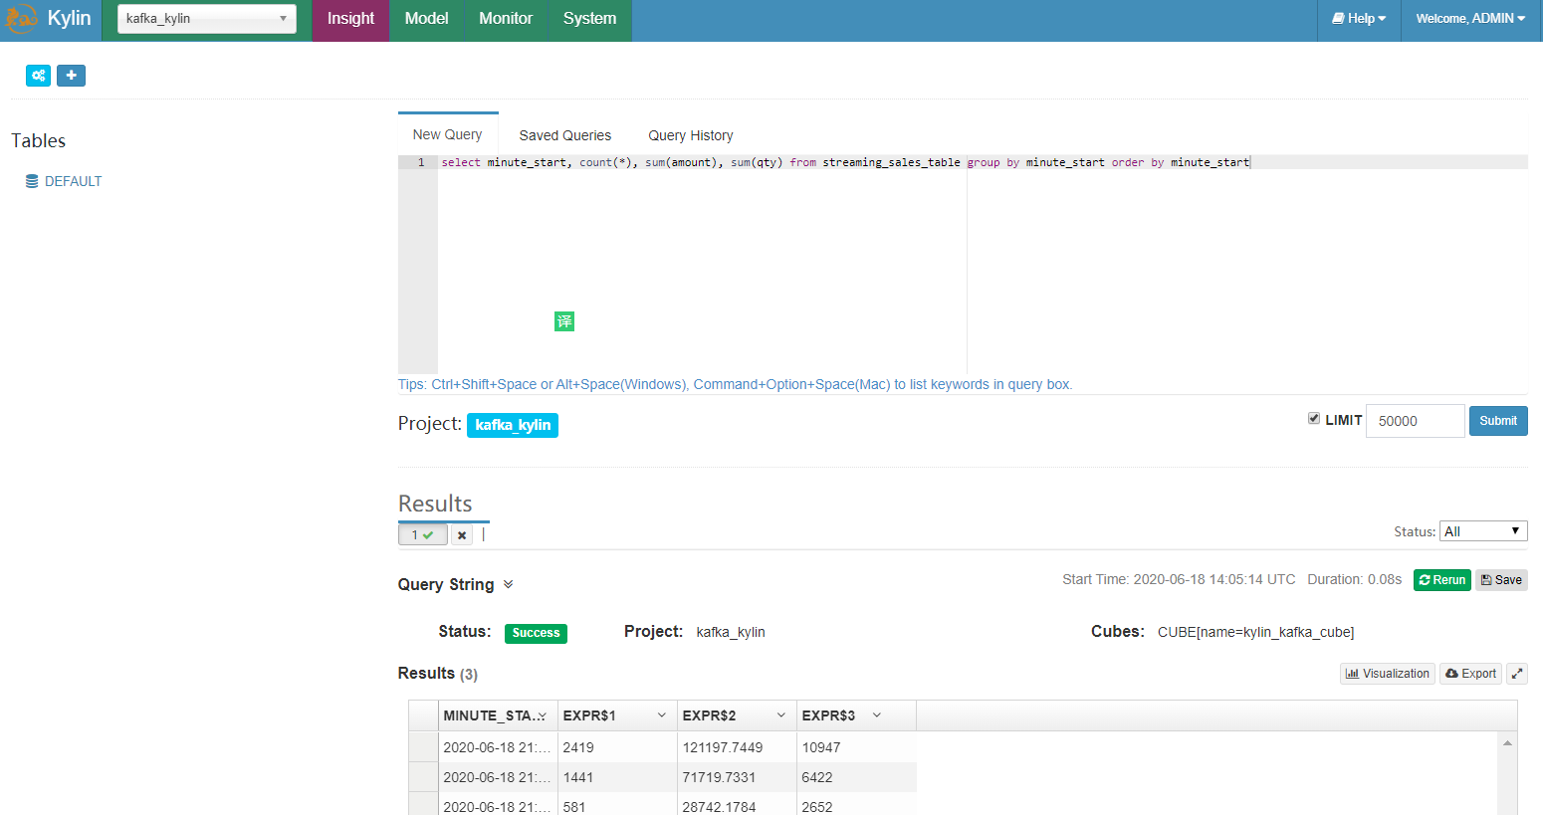This screenshot has height=815, width=1543.
Task: Save the query with Save button
Action: [x=1501, y=580]
